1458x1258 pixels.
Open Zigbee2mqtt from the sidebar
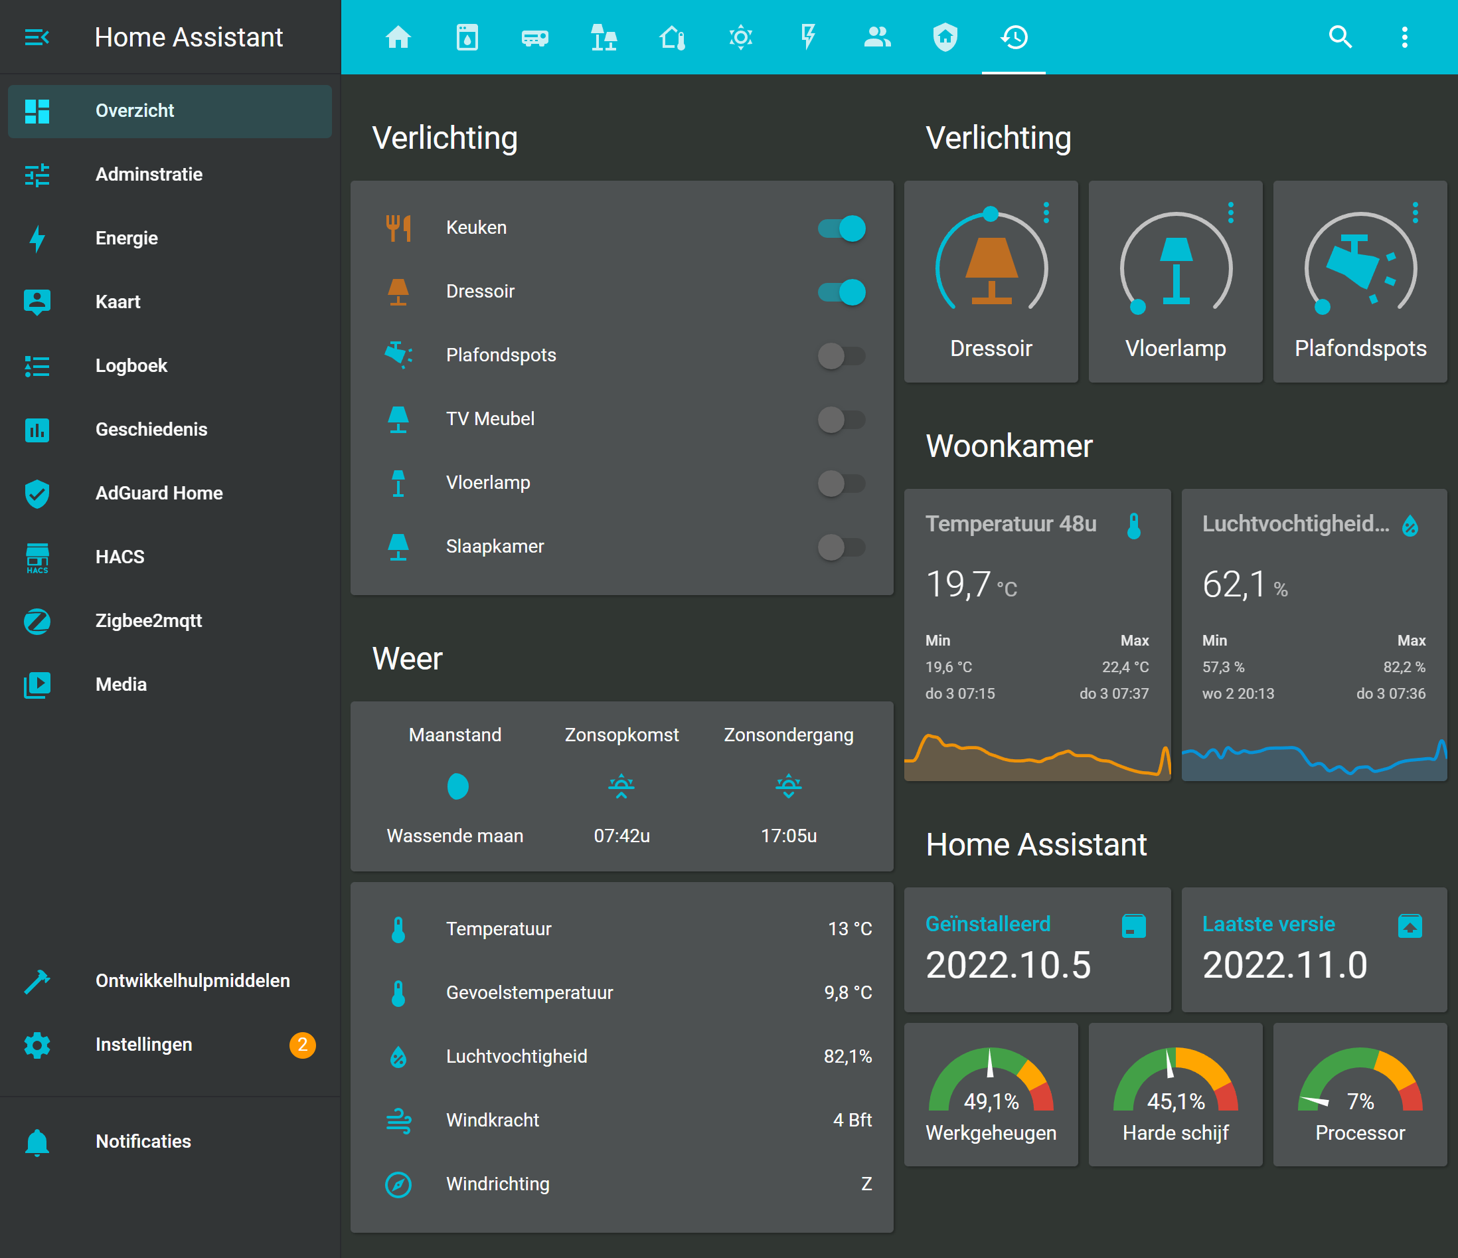click(149, 620)
